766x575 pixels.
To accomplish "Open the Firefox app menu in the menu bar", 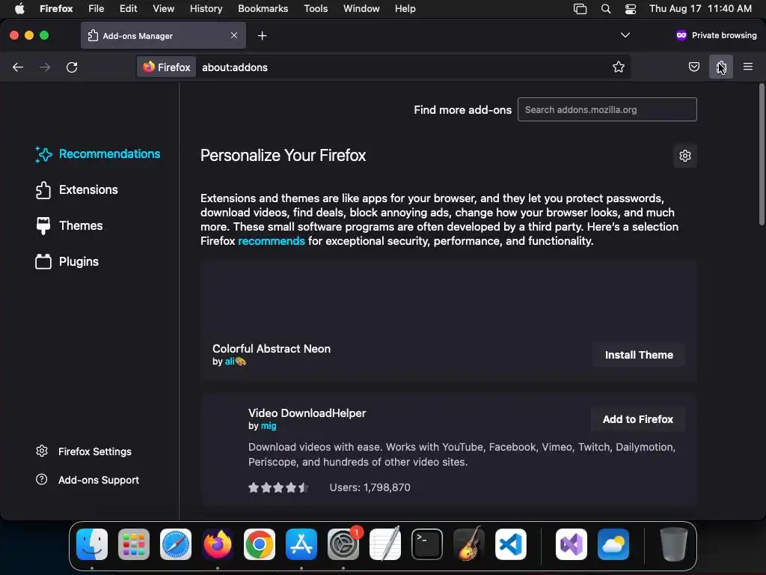I will pos(56,9).
